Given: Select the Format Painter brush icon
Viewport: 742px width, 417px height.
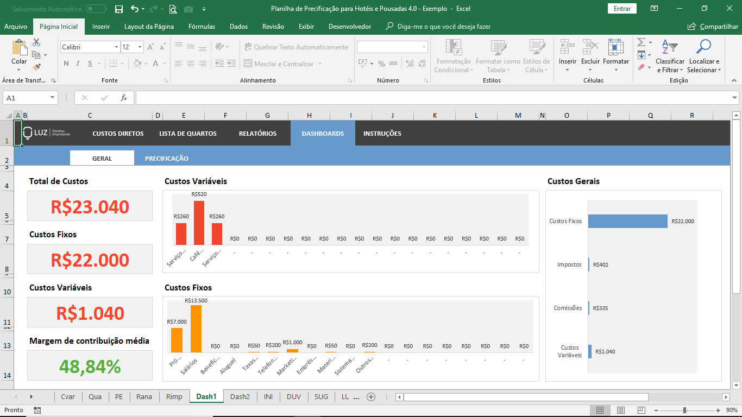Looking at the screenshot, I should click(x=36, y=67).
